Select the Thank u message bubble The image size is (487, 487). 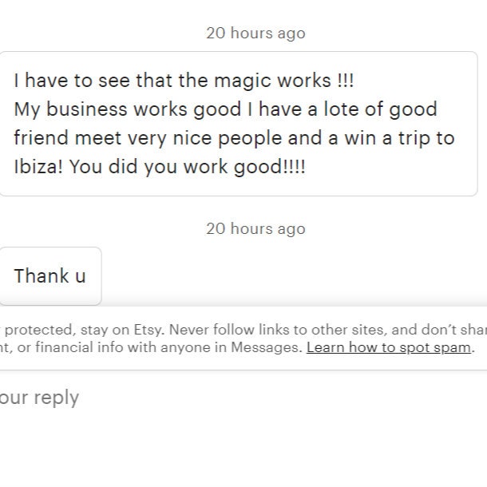pyautogui.click(x=50, y=276)
